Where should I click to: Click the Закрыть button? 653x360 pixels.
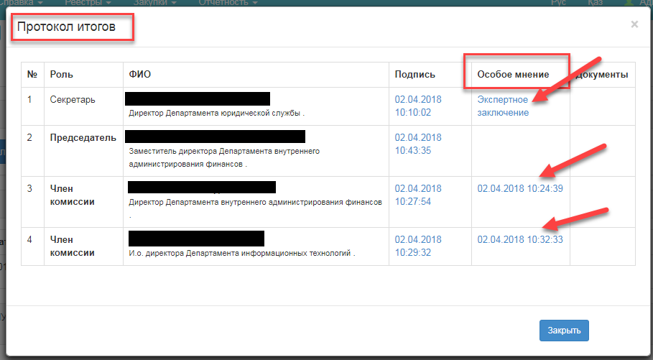coord(564,331)
